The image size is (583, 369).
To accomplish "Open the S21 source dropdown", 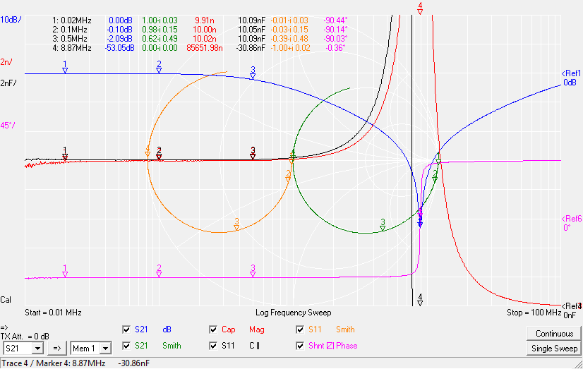I will (37, 349).
